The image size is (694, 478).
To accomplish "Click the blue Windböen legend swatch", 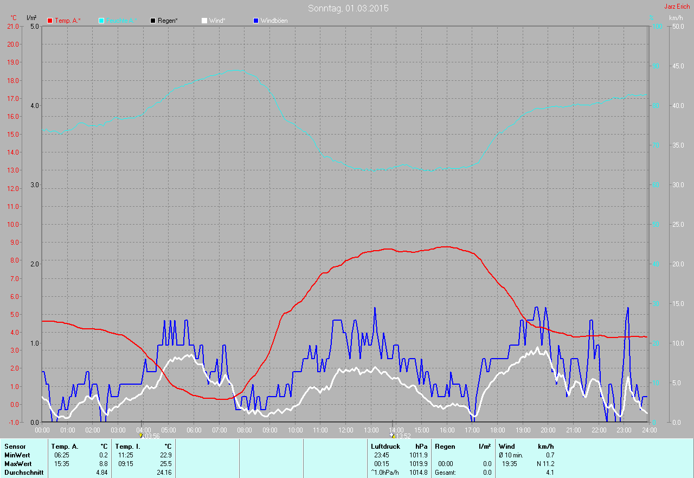I will point(256,21).
